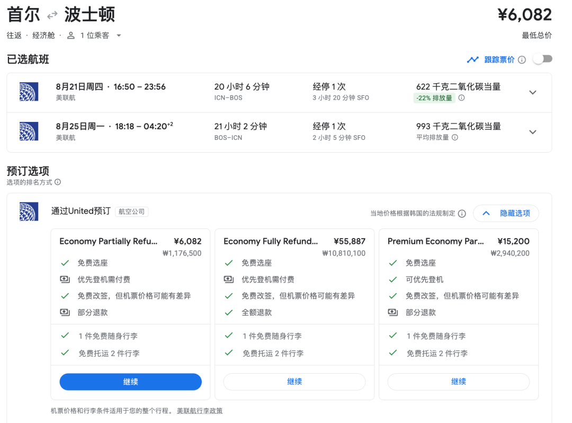This screenshot has width=572, height=423.
Task: Click United logo in booking options
Action: pos(29,211)
